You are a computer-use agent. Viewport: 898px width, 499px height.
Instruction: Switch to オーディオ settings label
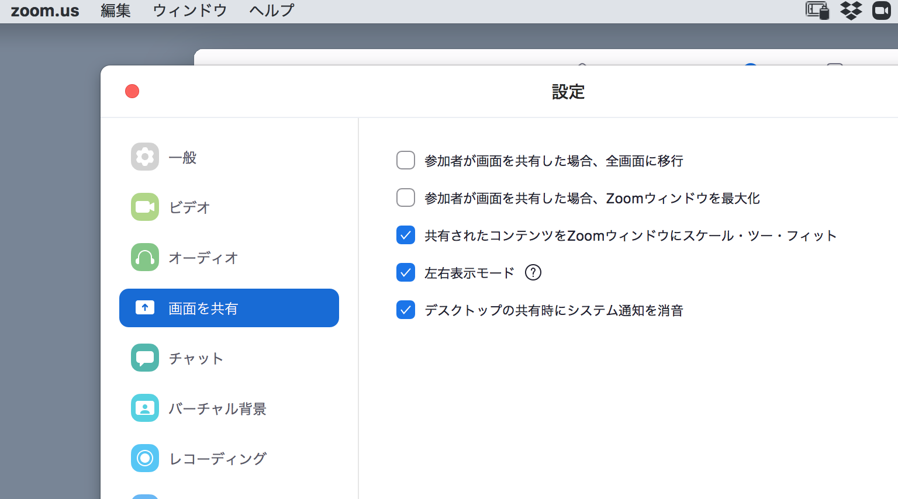pyautogui.click(x=203, y=258)
